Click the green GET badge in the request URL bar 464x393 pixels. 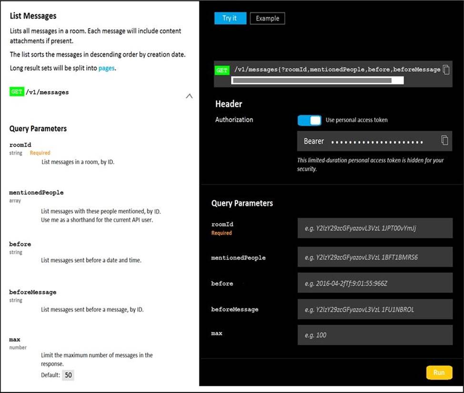(x=222, y=70)
